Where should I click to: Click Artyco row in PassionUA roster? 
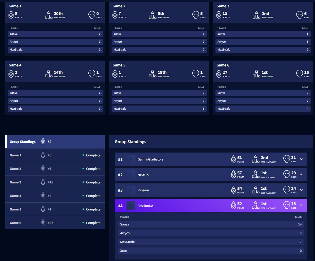(211, 233)
